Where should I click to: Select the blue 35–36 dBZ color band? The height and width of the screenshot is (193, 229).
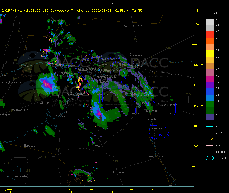click(210, 91)
